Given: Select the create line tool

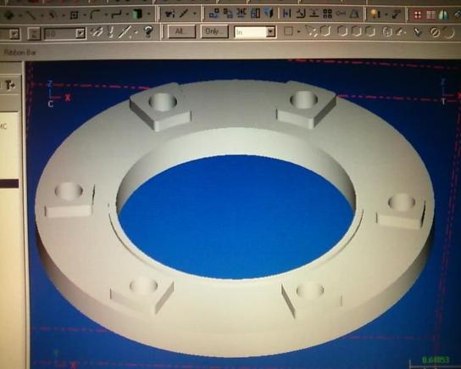Looking at the screenshot, I should coord(31,14).
